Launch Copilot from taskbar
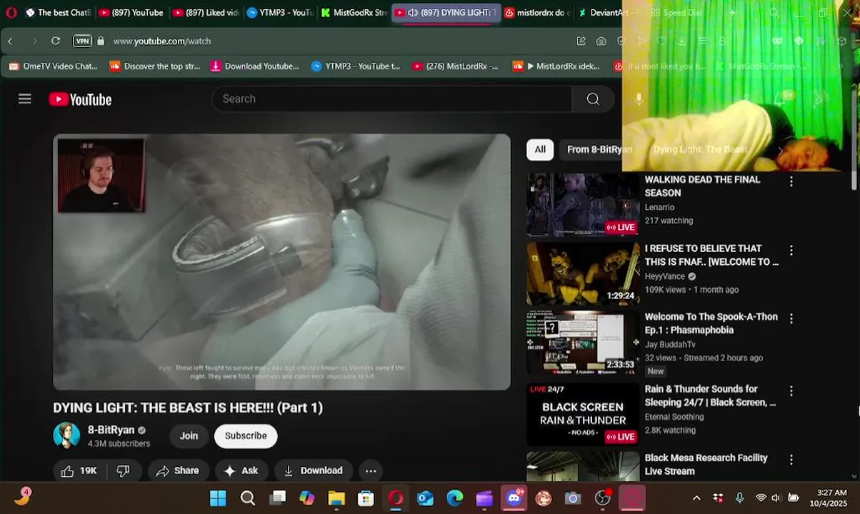 pyautogui.click(x=307, y=498)
